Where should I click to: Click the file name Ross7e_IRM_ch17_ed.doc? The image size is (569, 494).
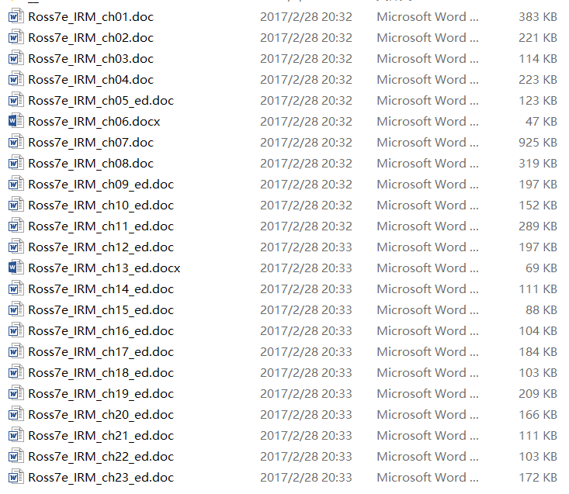click(101, 352)
